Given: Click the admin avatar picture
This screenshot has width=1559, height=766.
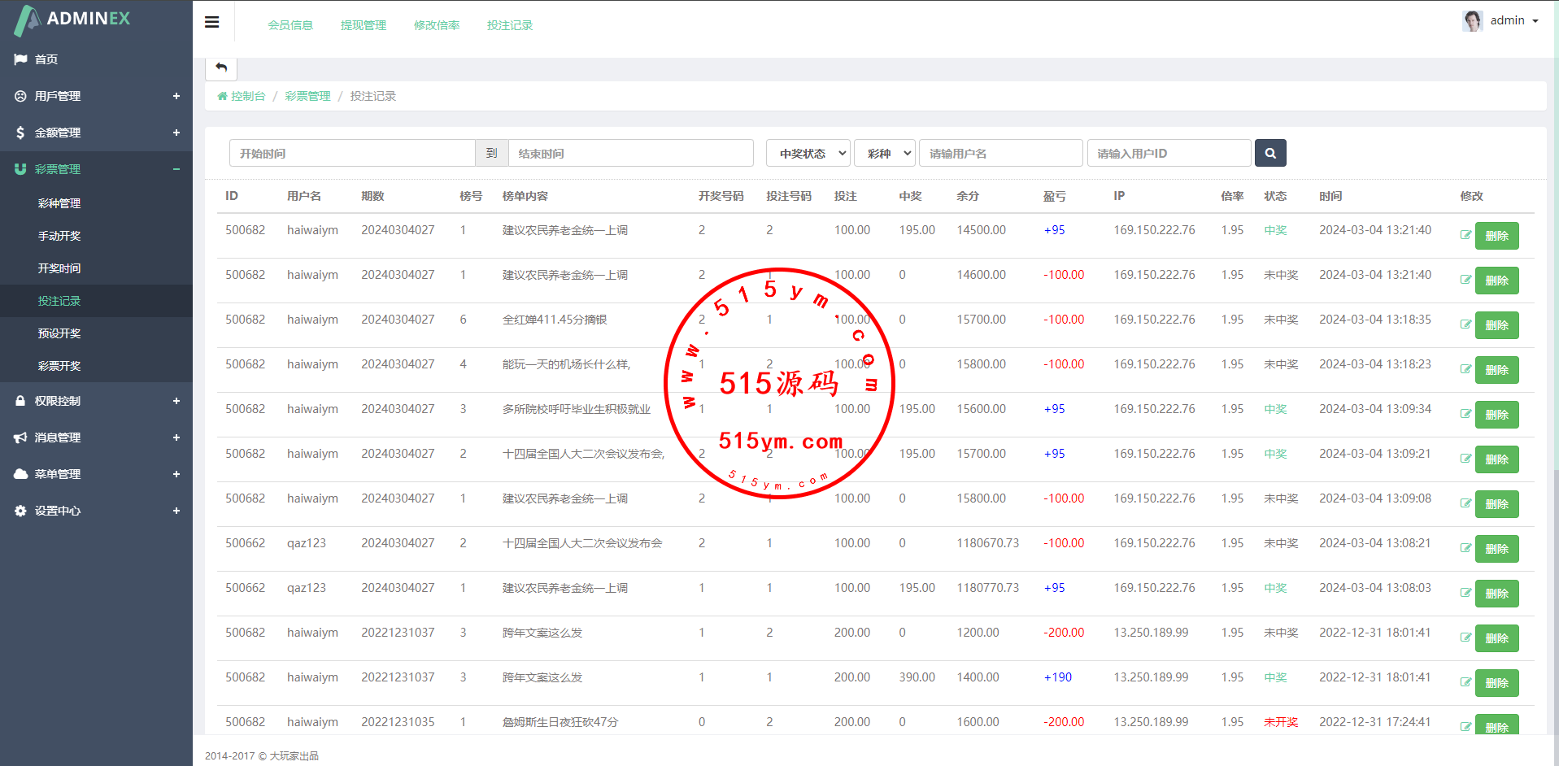Looking at the screenshot, I should coord(1472,20).
